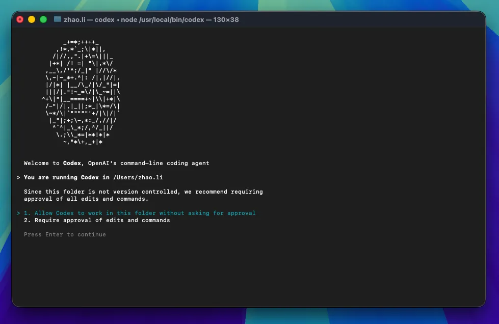
Task: Close the Codex terminal window
Action: (x=20, y=19)
